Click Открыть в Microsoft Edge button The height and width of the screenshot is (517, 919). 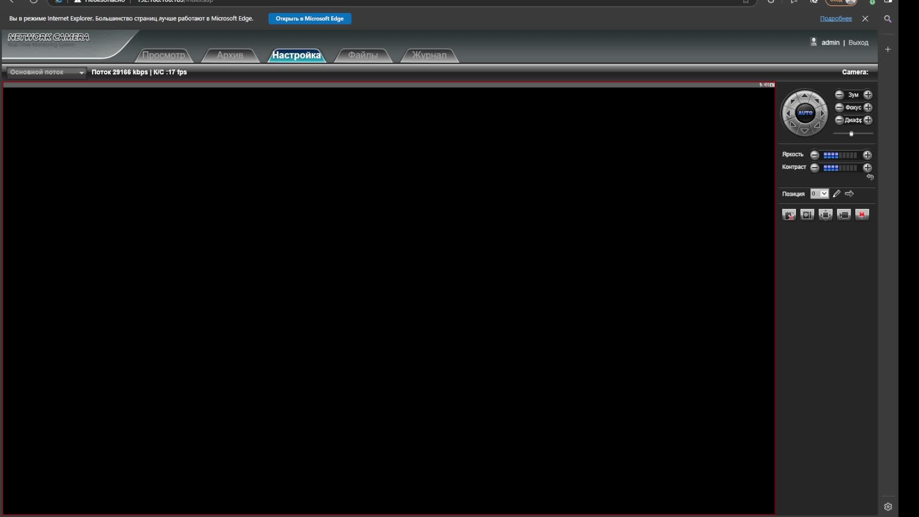pos(310,19)
